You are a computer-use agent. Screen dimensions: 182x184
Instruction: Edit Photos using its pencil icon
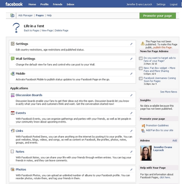[x=131, y=169]
